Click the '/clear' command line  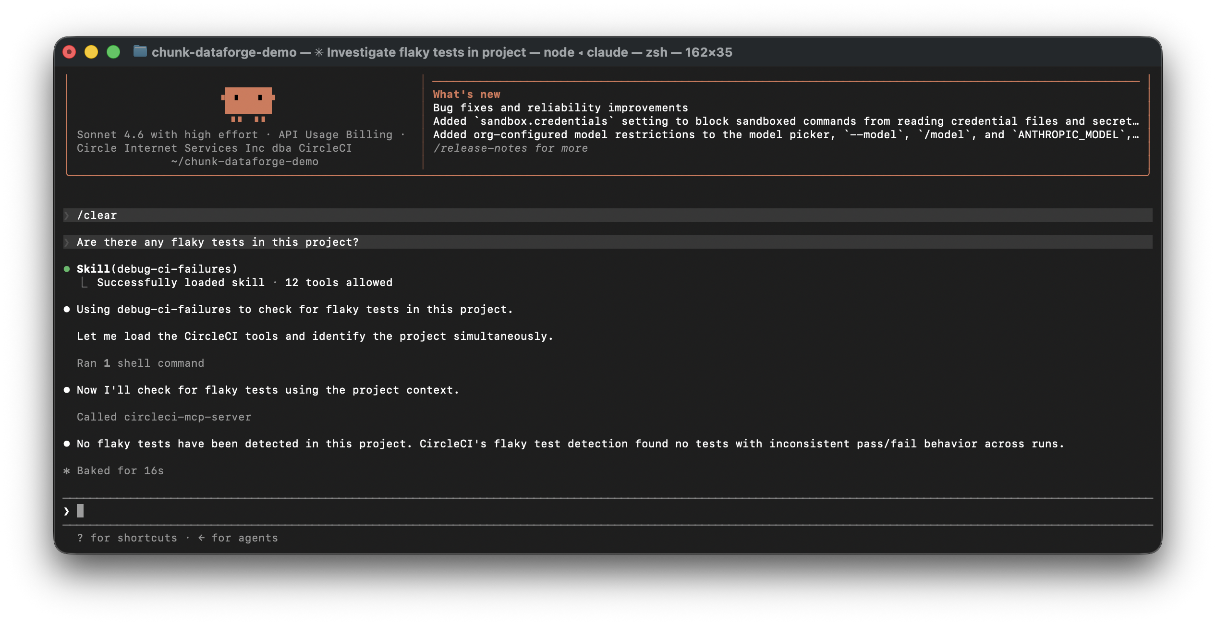(608, 215)
